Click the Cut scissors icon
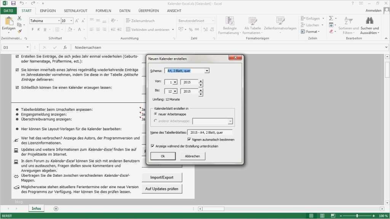The width and height of the screenshot is (390, 219). [x=19, y=18]
